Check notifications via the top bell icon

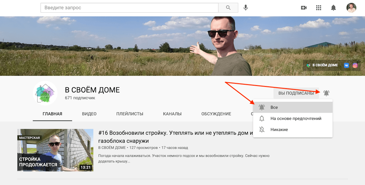(333, 8)
